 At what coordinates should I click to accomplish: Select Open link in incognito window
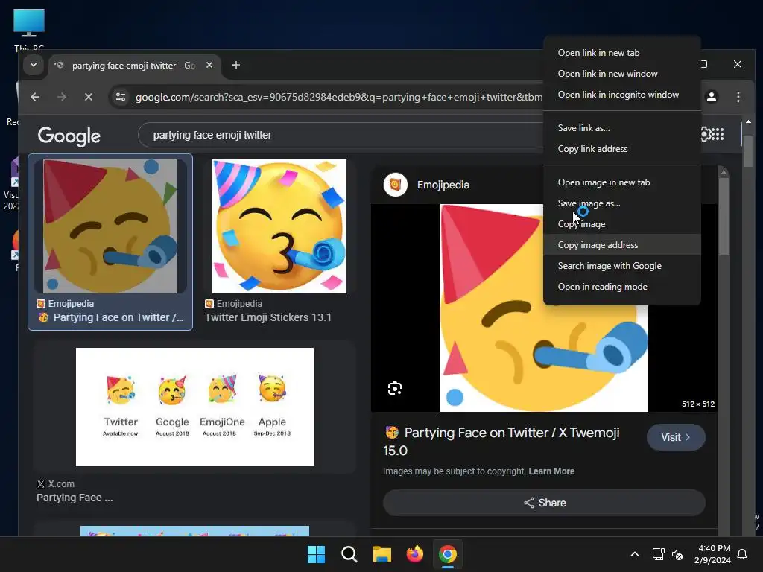coord(618,95)
